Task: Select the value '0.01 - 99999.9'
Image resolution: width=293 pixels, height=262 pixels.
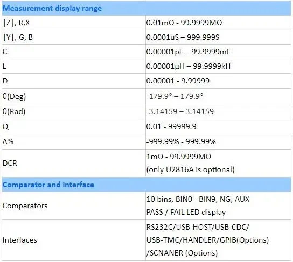Action: 171,126
